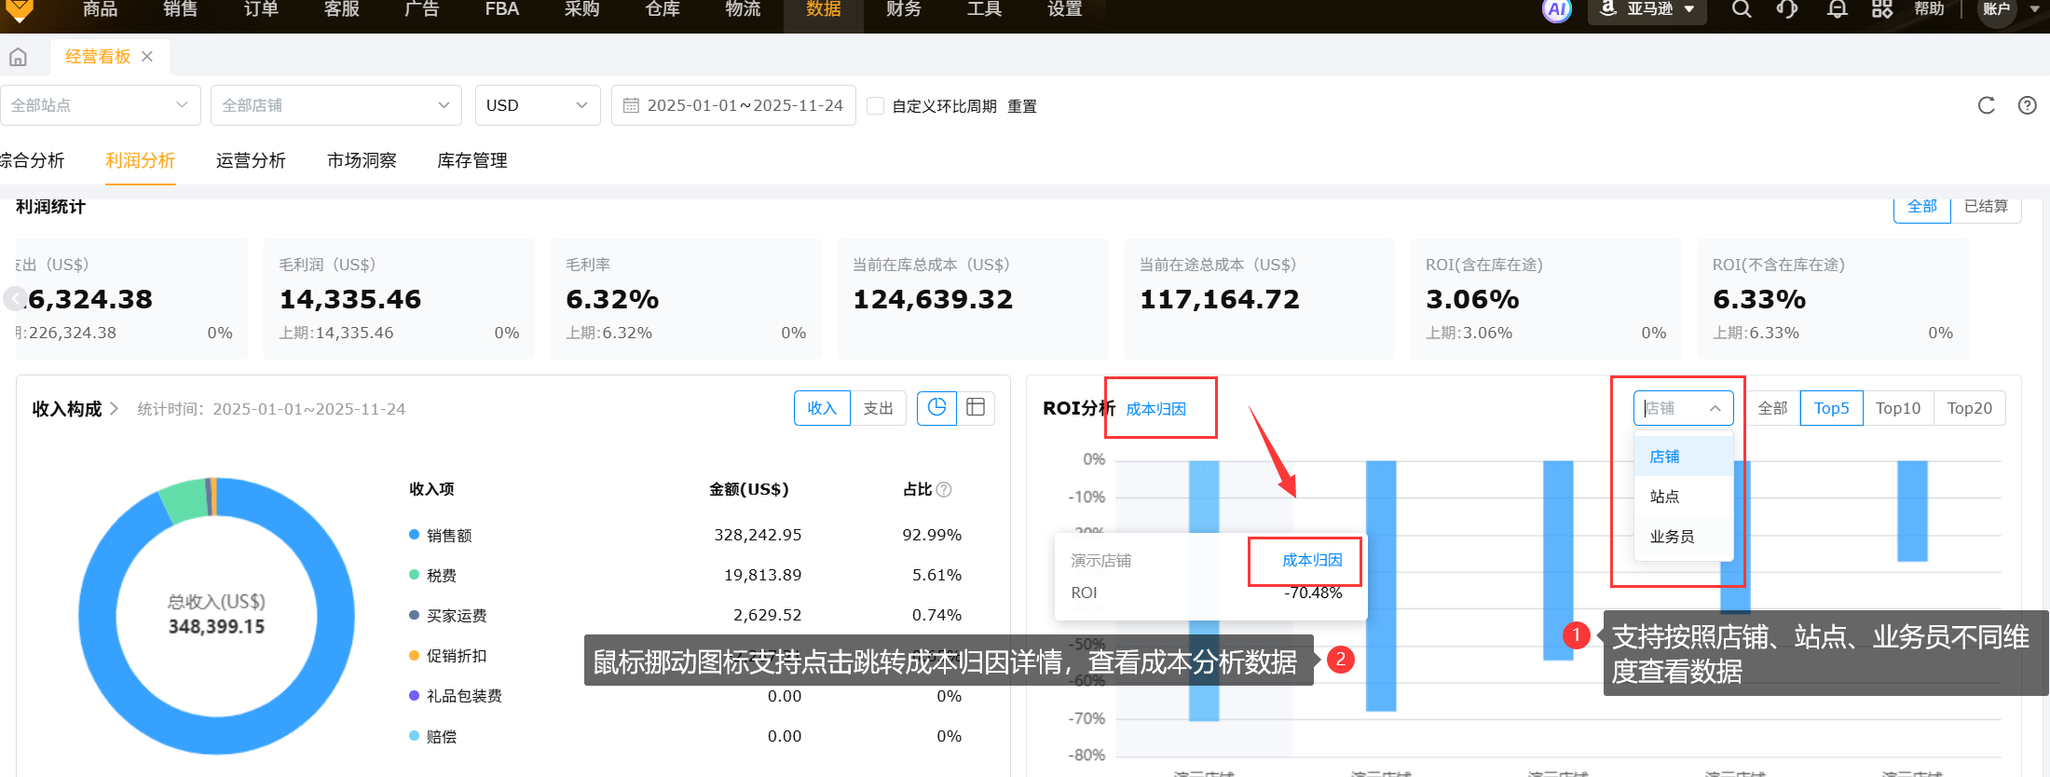Switch to the 市场洞察 tab
This screenshot has width=2050, height=777.
[362, 160]
